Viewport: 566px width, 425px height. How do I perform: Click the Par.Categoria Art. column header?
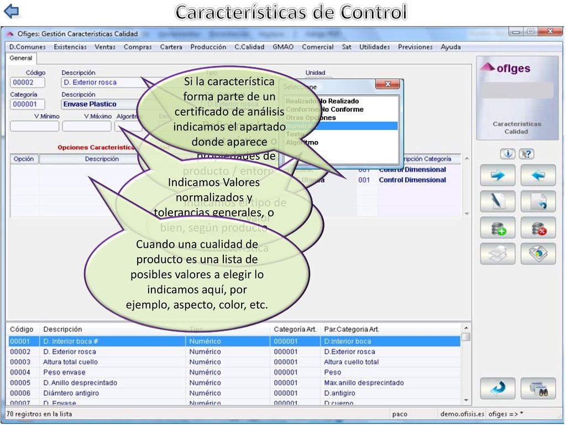[351, 329]
